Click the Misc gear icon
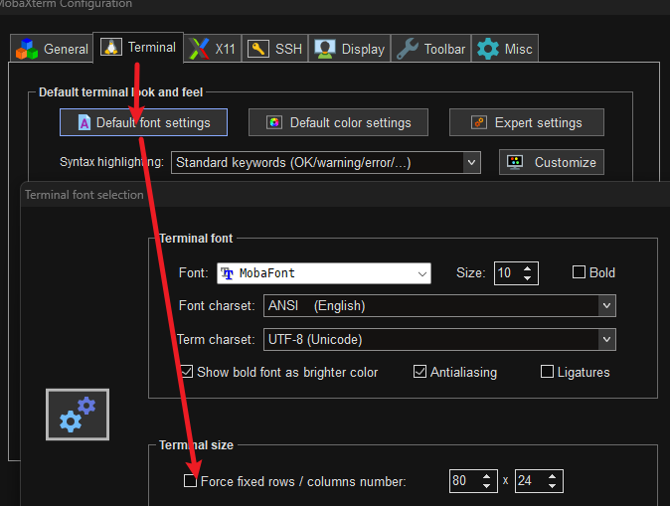 pyautogui.click(x=488, y=49)
